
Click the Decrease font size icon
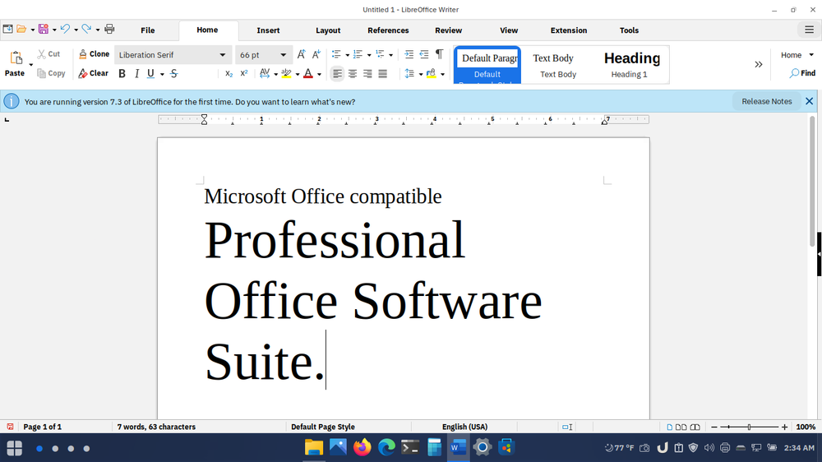pyautogui.click(x=316, y=54)
